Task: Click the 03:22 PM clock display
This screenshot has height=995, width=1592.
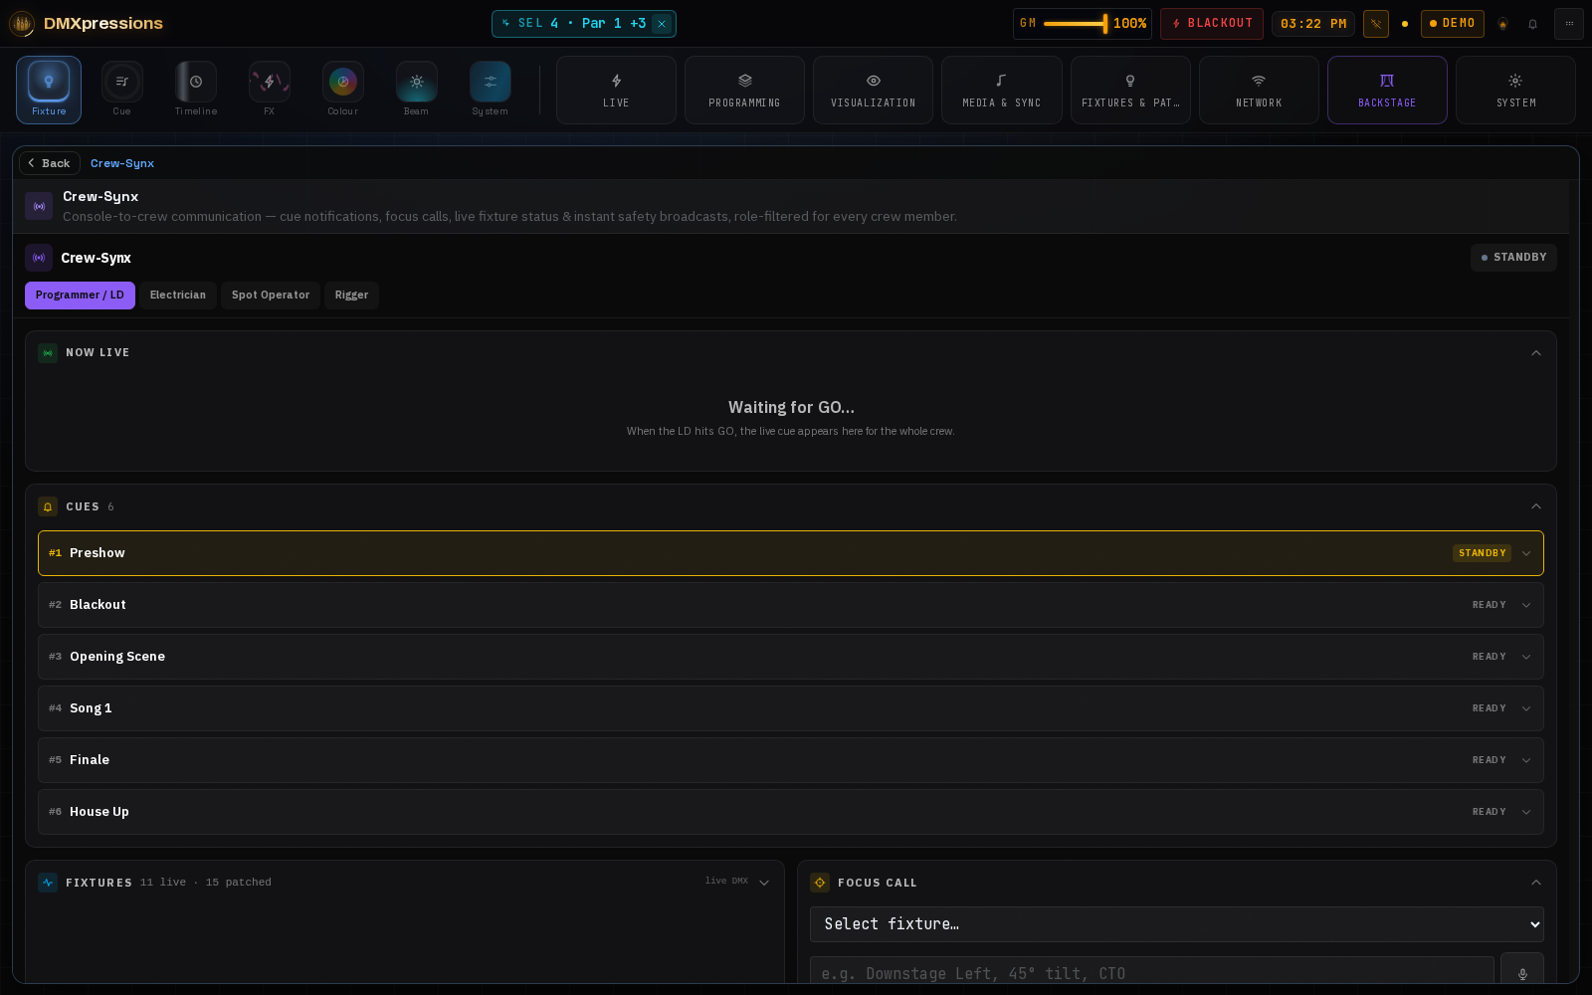Action: (x=1313, y=23)
